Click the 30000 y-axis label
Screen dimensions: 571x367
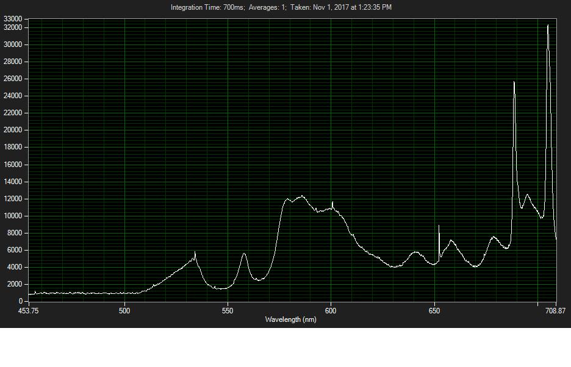coord(13,45)
